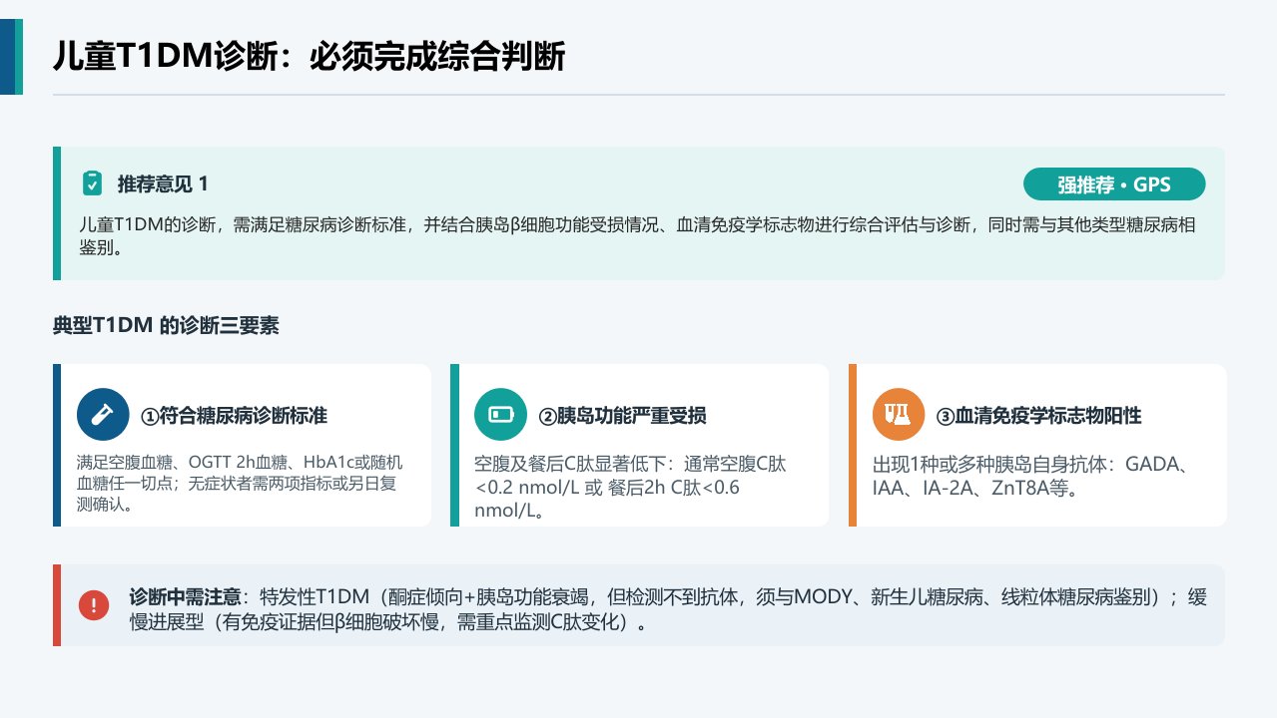
Task: Click the note text about 特发性T1DM
Action: tap(668, 611)
